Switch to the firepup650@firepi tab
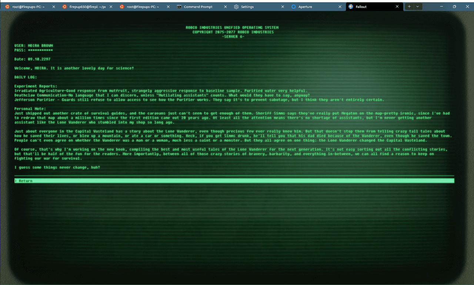 (87, 7)
